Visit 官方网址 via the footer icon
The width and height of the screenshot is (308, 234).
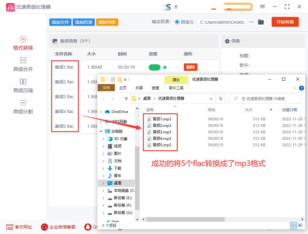(x=18, y=227)
